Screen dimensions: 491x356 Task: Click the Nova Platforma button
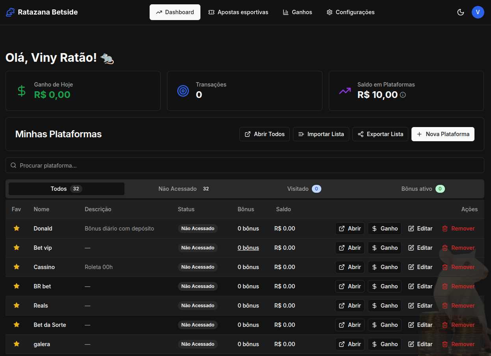(443, 134)
